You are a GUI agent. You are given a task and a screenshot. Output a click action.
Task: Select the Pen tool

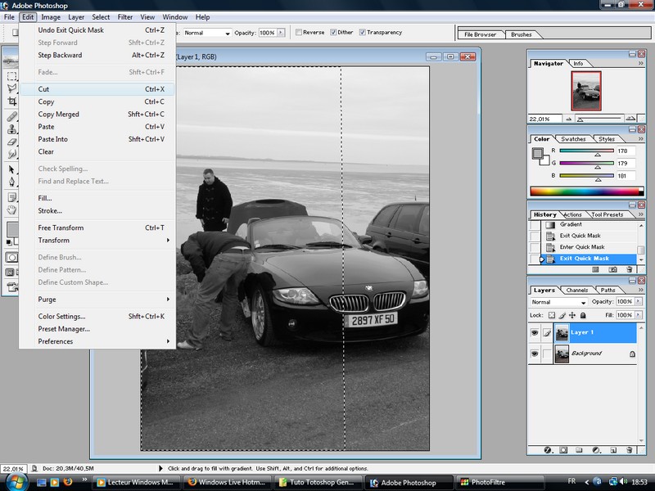(x=11, y=182)
